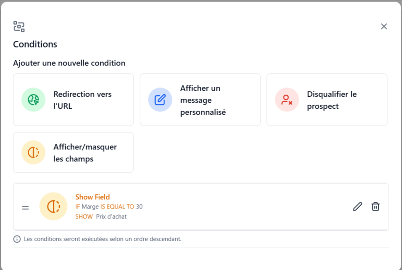The height and width of the screenshot is (270, 402).
Task: Open the Show Field condition title
Action: (x=92, y=197)
